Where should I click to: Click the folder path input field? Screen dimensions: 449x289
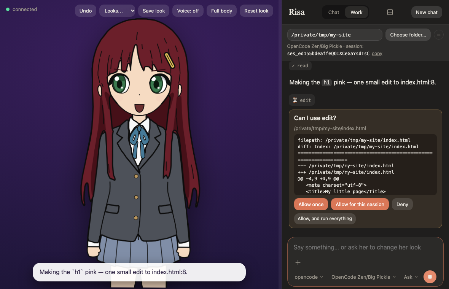(x=335, y=35)
